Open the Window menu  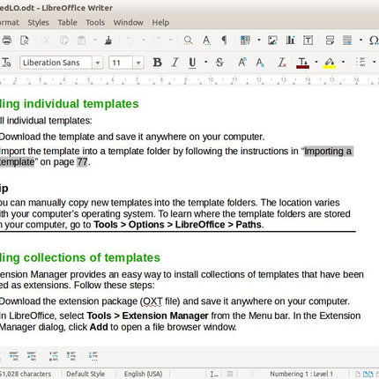129,22
